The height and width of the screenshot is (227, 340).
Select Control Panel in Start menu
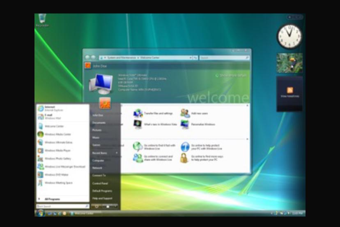pos(100,183)
